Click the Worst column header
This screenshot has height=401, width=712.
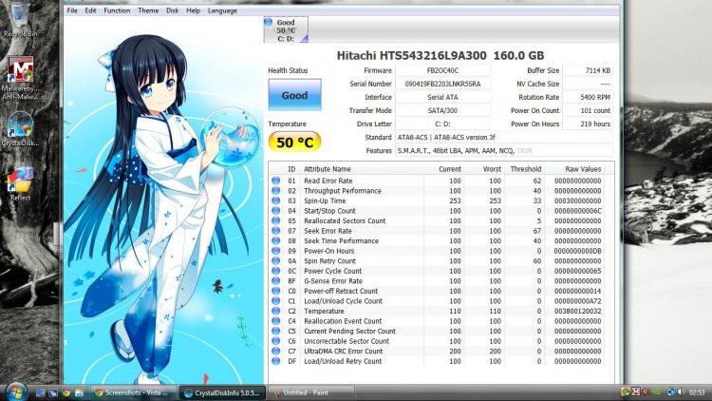point(492,169)
